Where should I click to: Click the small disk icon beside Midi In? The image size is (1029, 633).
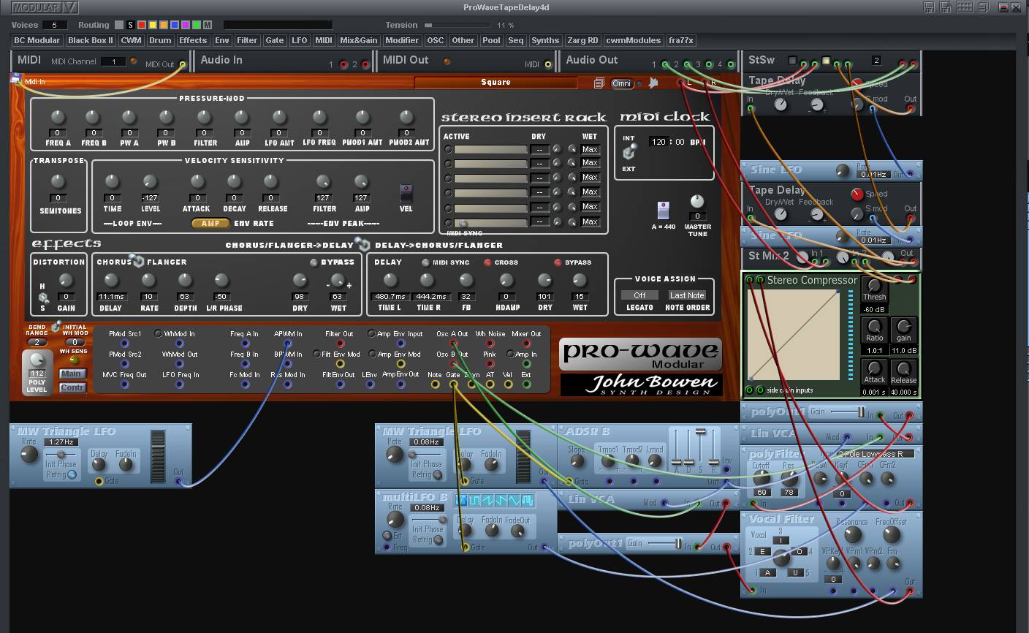pos(15,80)
